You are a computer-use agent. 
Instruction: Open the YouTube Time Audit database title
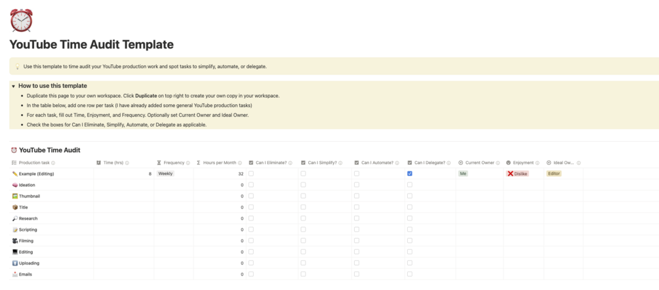[x=49, y=150]
